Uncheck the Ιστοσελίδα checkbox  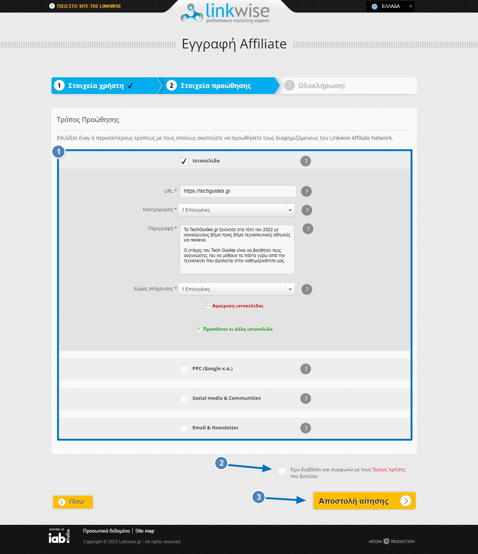pos(184,161)
